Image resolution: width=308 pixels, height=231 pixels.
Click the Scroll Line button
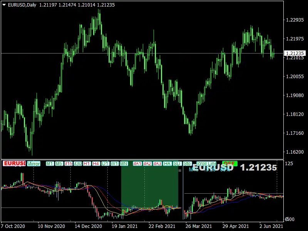coord(206,164)
